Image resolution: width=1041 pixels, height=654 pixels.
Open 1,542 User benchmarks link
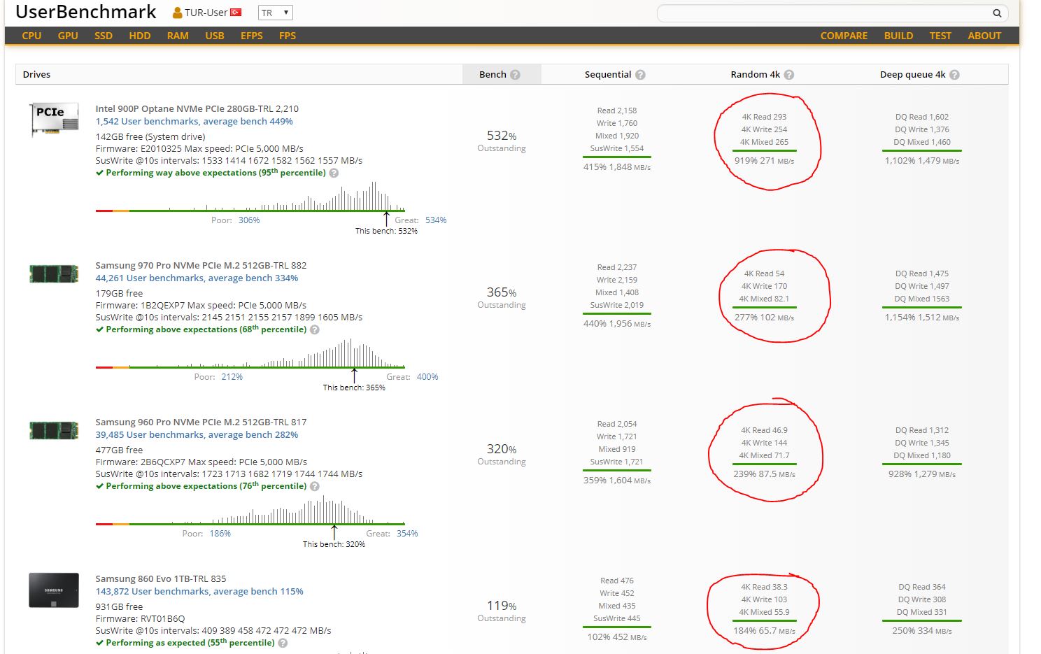point(194,122)
